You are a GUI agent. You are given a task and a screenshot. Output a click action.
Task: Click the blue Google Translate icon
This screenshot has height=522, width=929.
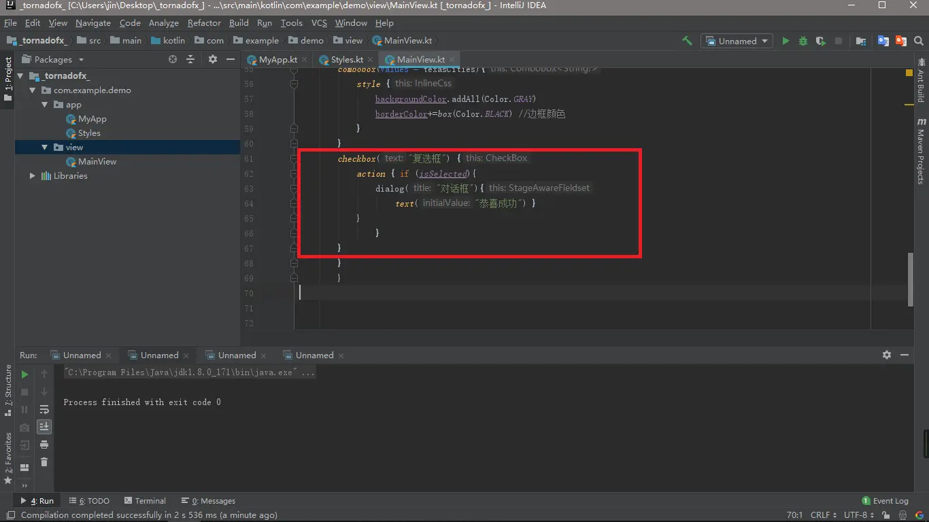(x=883, y=41)
